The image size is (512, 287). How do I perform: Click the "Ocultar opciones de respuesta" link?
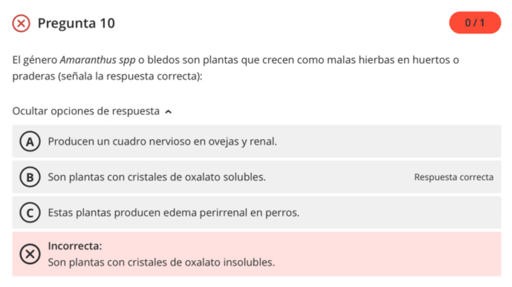pos(86,112)
